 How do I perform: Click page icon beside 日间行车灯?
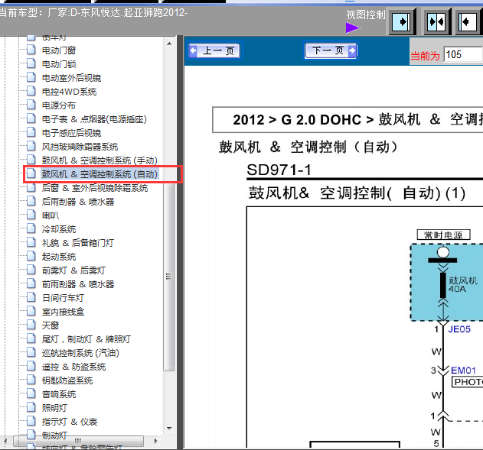(31, 297)
